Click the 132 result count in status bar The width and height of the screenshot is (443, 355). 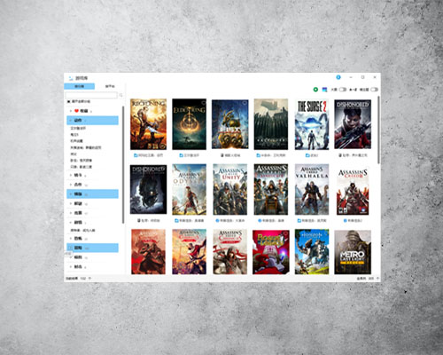[83, 279]
